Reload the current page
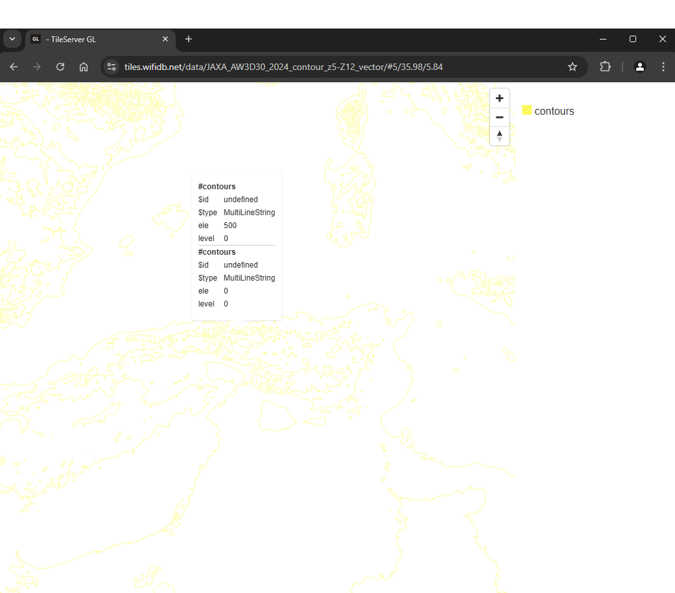This screenshot has height=593, width=675. [60, 67]
